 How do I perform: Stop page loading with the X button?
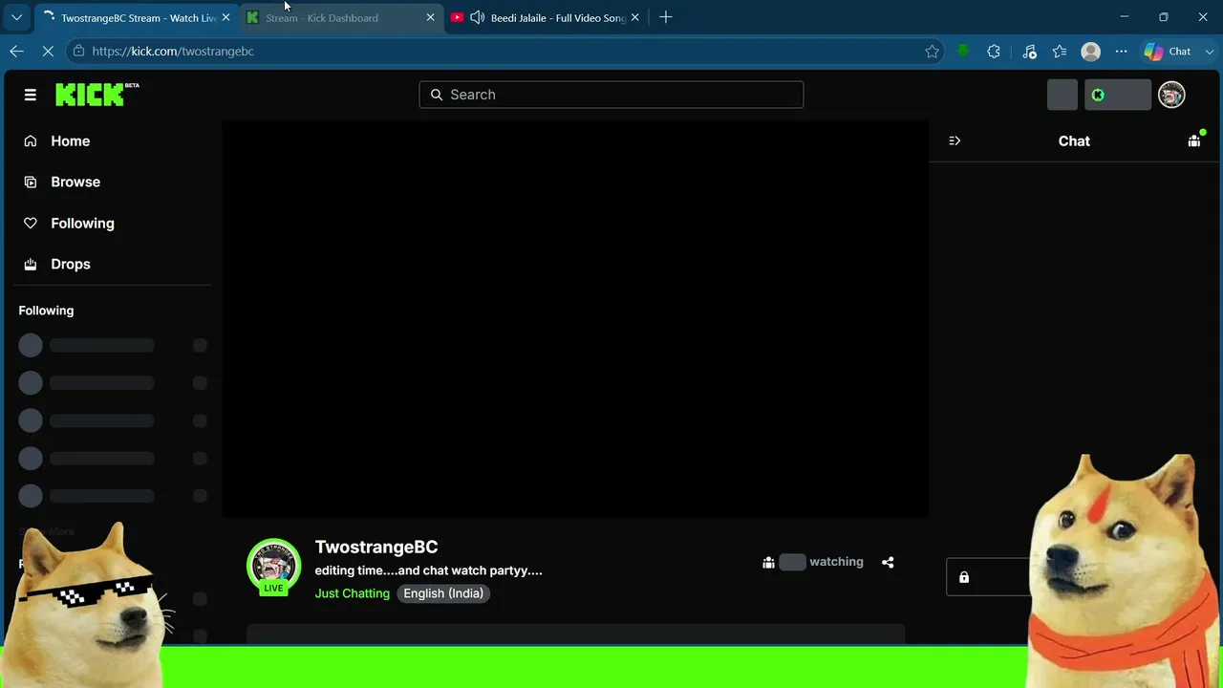[47, 52]
